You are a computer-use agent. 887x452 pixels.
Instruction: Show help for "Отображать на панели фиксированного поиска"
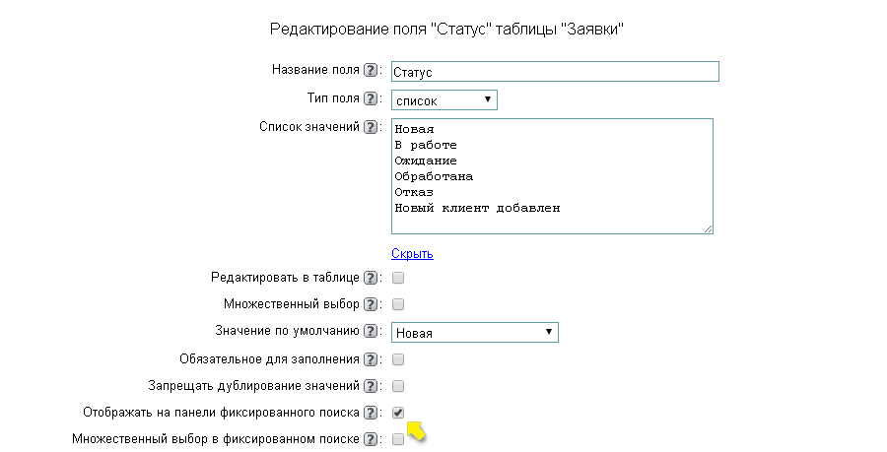371,413
